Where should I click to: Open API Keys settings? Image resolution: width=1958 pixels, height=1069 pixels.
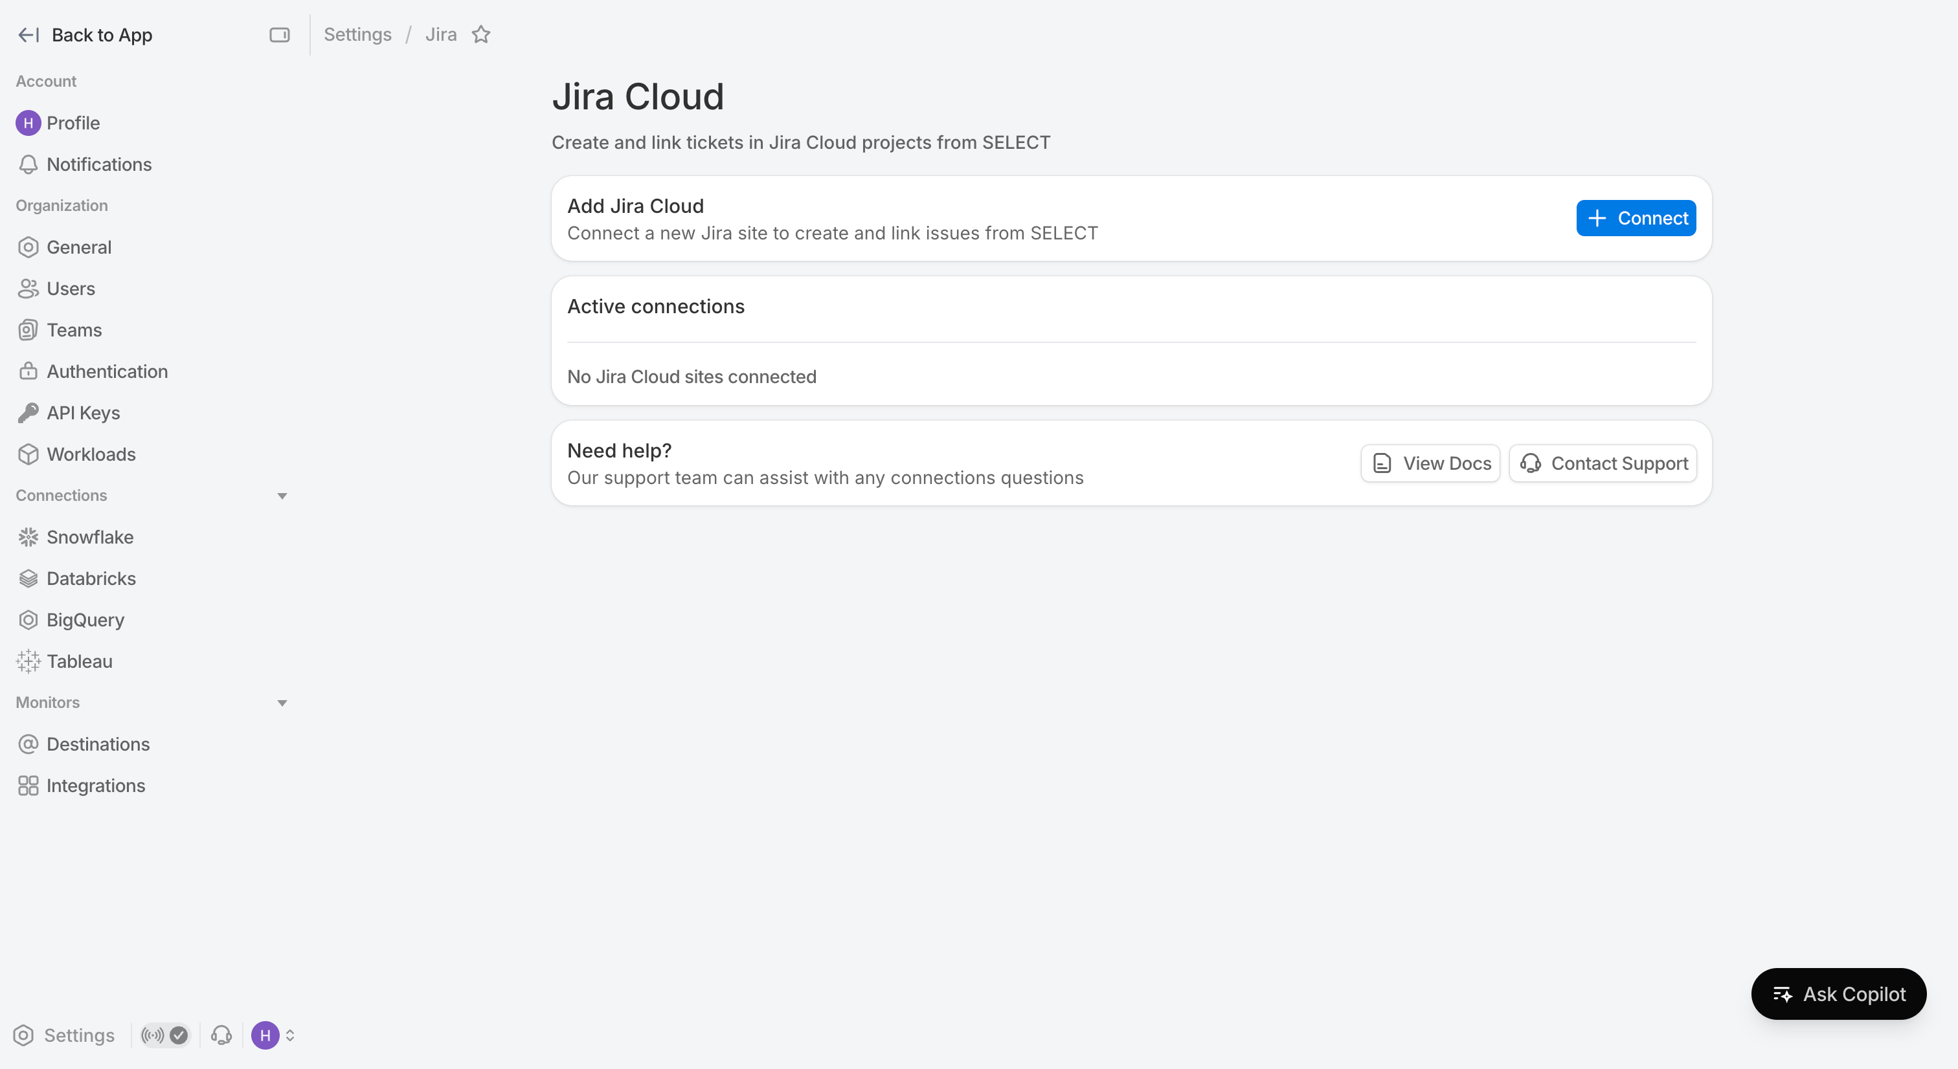pos(83,413)
